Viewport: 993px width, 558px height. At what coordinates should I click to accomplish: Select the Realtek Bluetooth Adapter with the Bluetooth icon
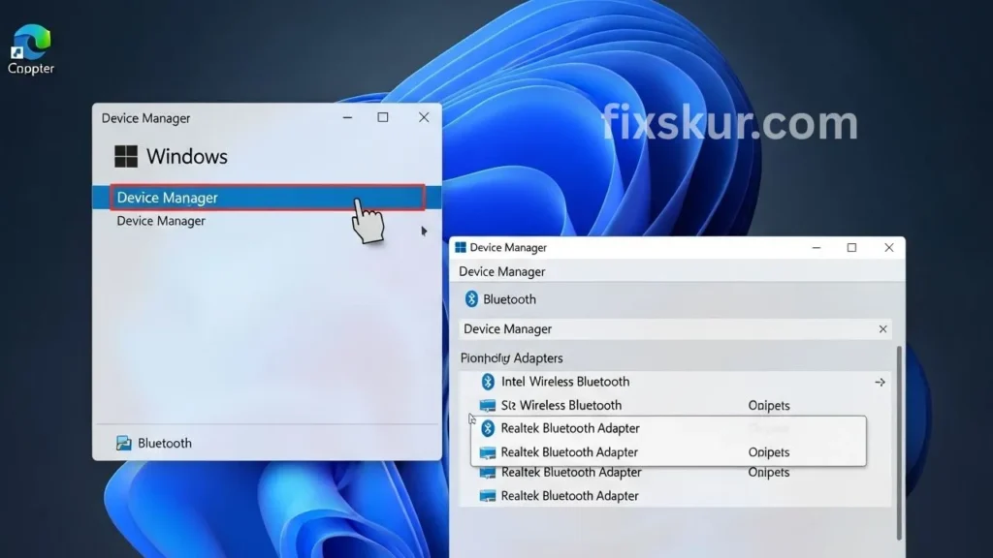pos(669,428)
